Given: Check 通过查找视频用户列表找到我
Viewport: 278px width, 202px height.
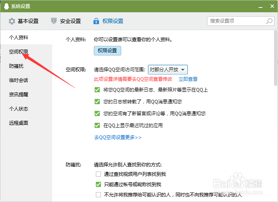Looking at the screenshot, I should (98, 174).
